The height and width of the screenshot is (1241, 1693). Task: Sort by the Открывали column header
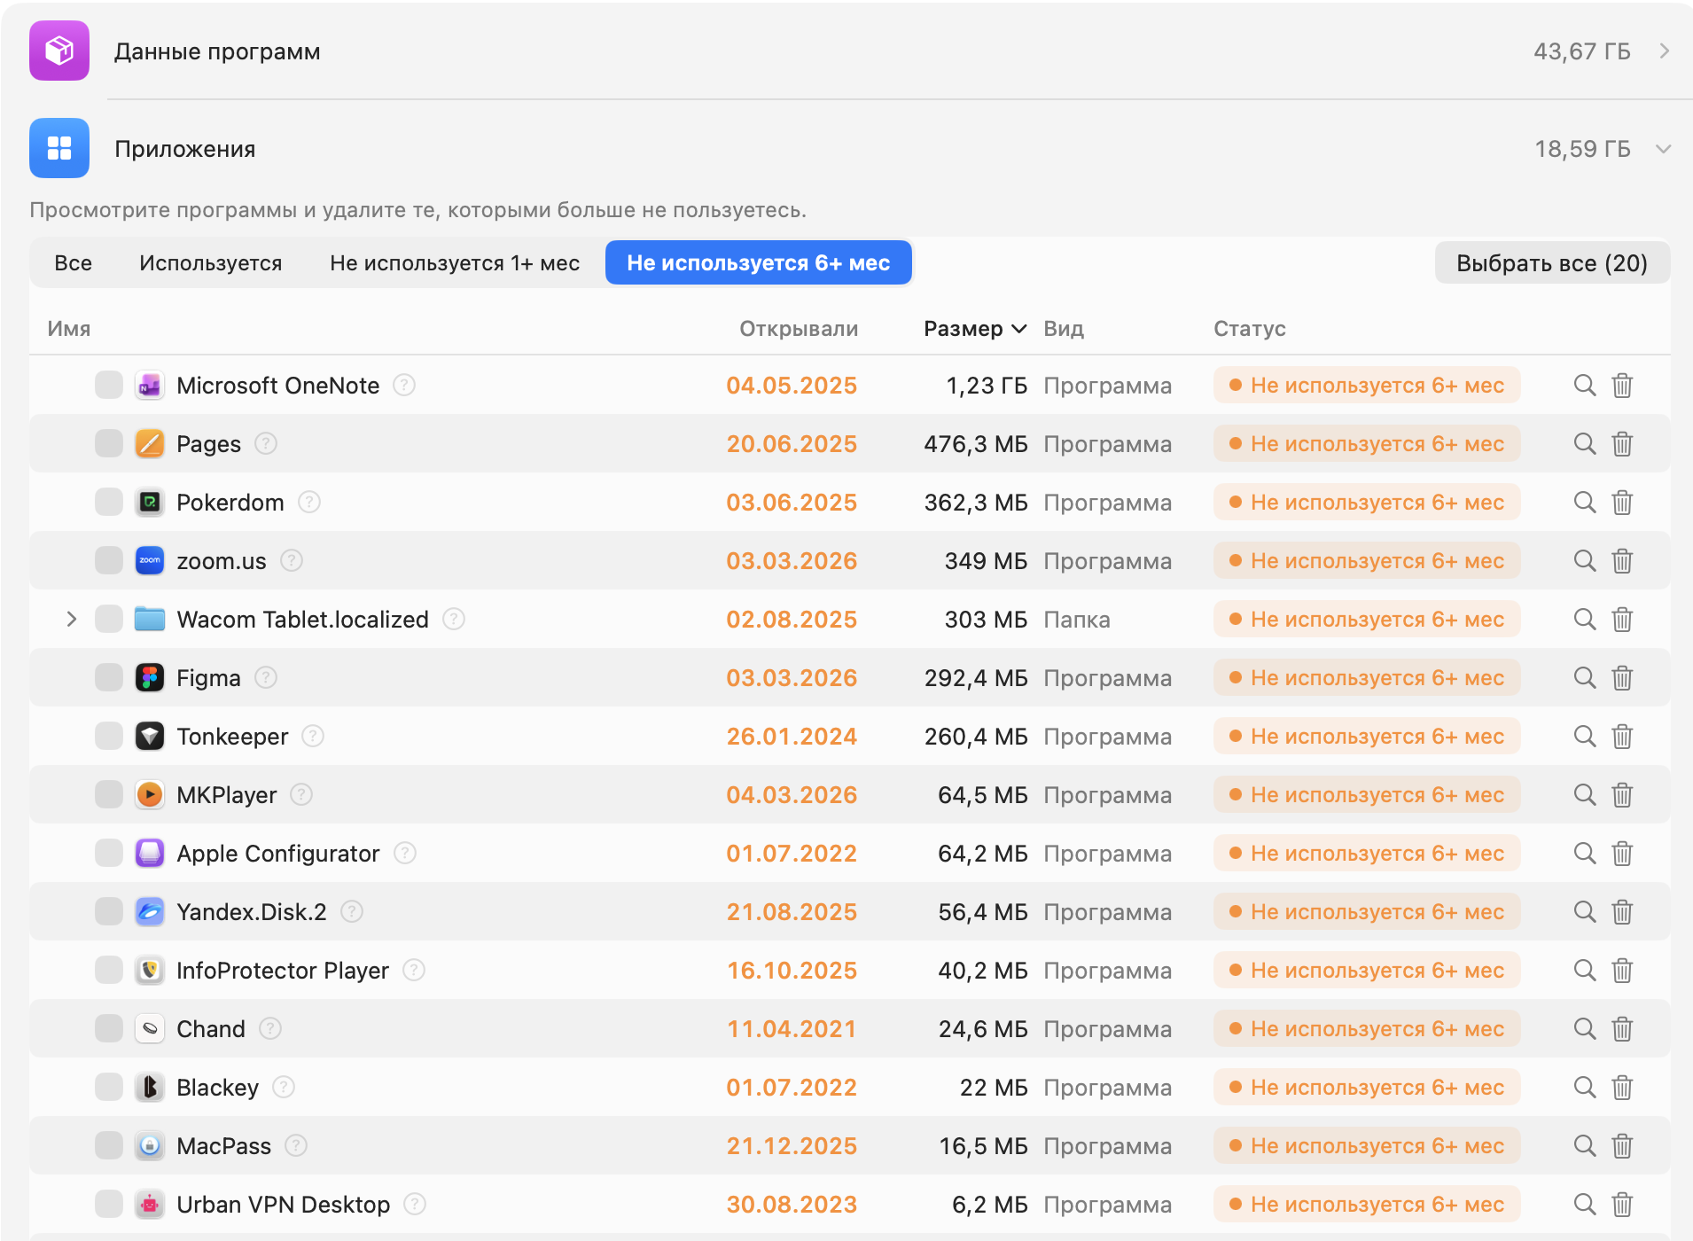coord(799,329)
